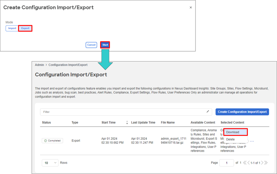Click Selected Content column header
The width and height of the screenshot is (277, 174).
point(232,122)
